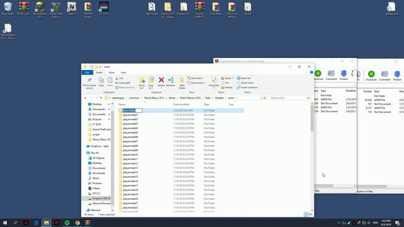Expand the address bar history dropdown arrow
404x227 pixels.
(x=261, y=98)
